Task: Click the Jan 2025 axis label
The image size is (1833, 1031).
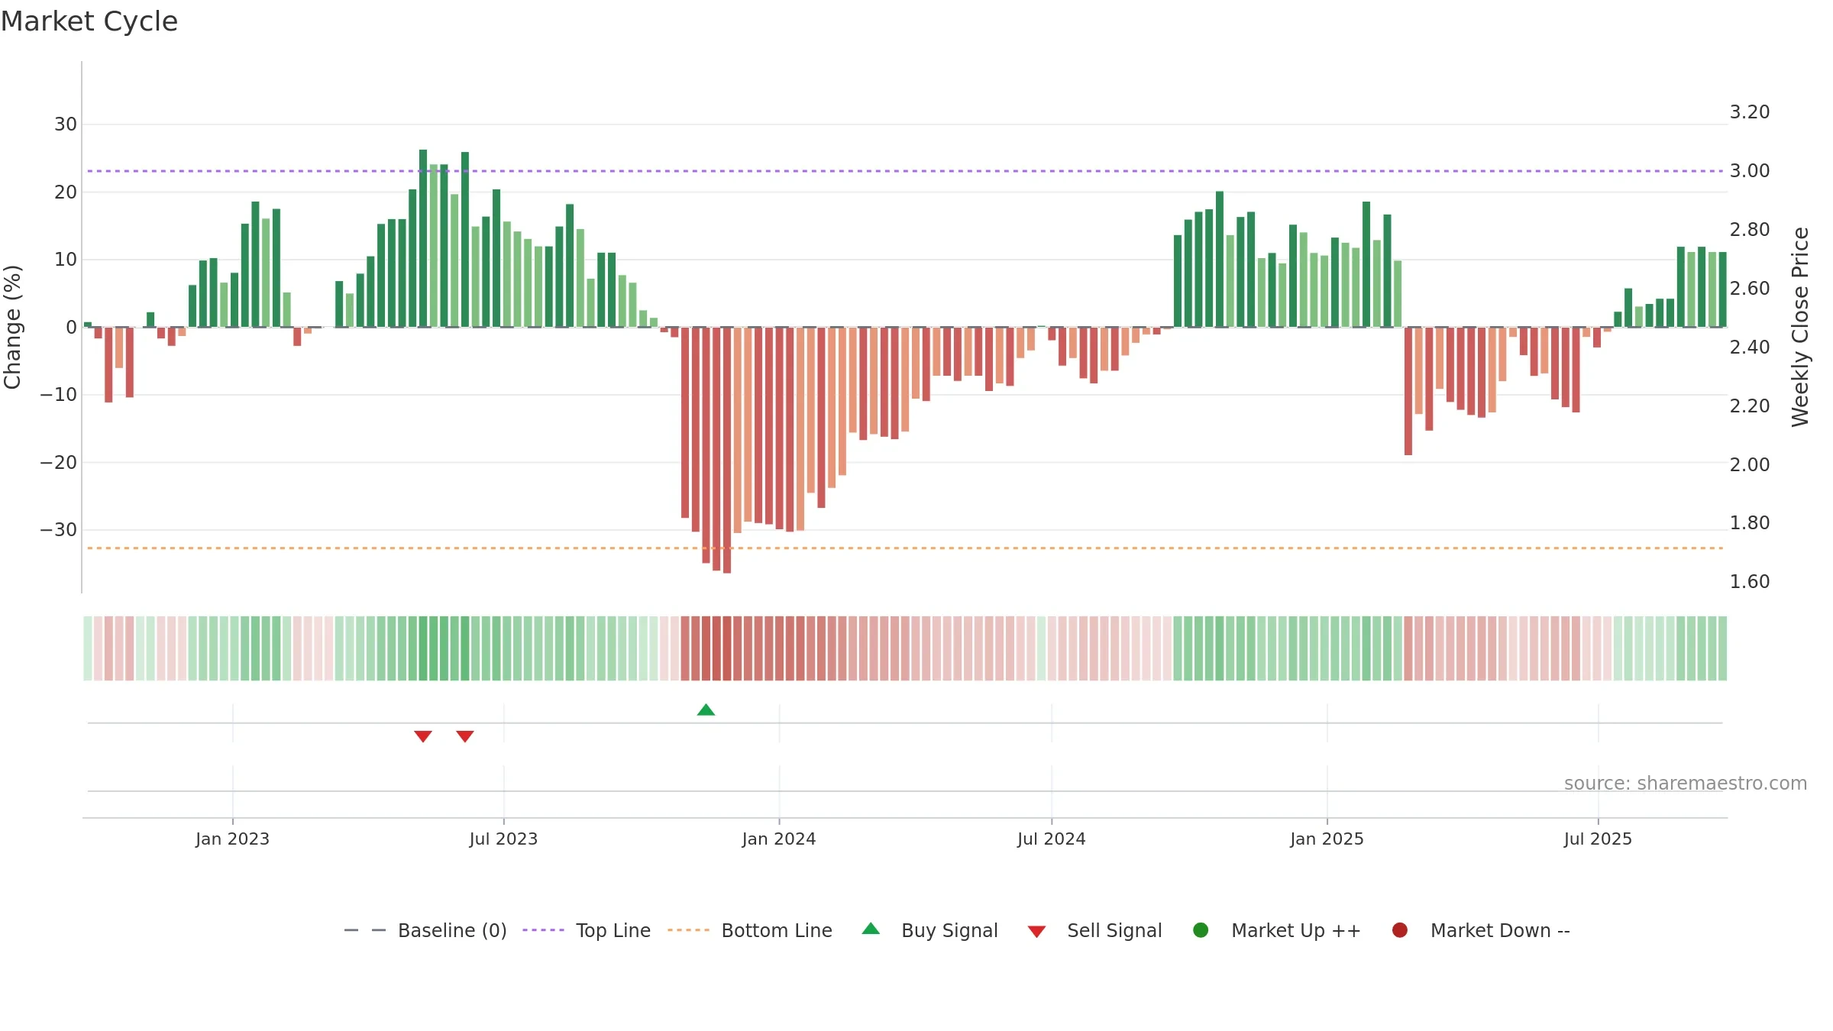Action: coord(1327,839)
